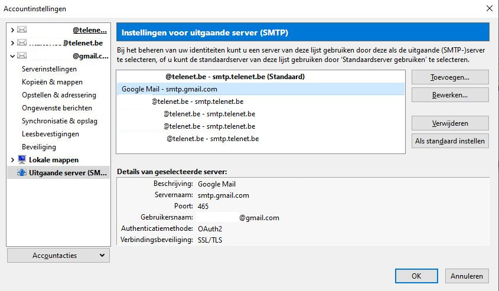Select Opstellen & adressering
499x291 pixels.
59,95
